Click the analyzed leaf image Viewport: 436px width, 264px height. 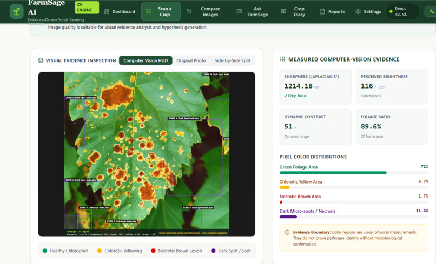tap(147, 154)
